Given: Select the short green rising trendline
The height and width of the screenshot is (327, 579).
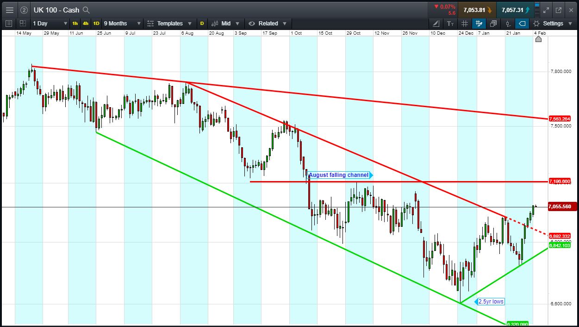Looking at the screenshot, I should [504, 276].
